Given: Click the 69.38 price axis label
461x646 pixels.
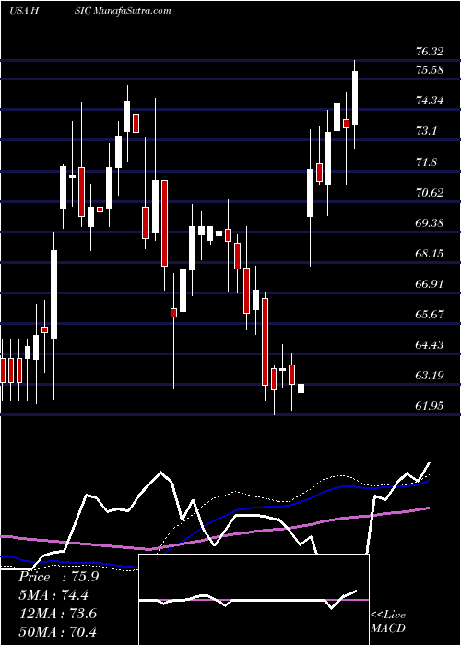Looking at the screenshot, I should pyautogui.click(x=430, y=223).
